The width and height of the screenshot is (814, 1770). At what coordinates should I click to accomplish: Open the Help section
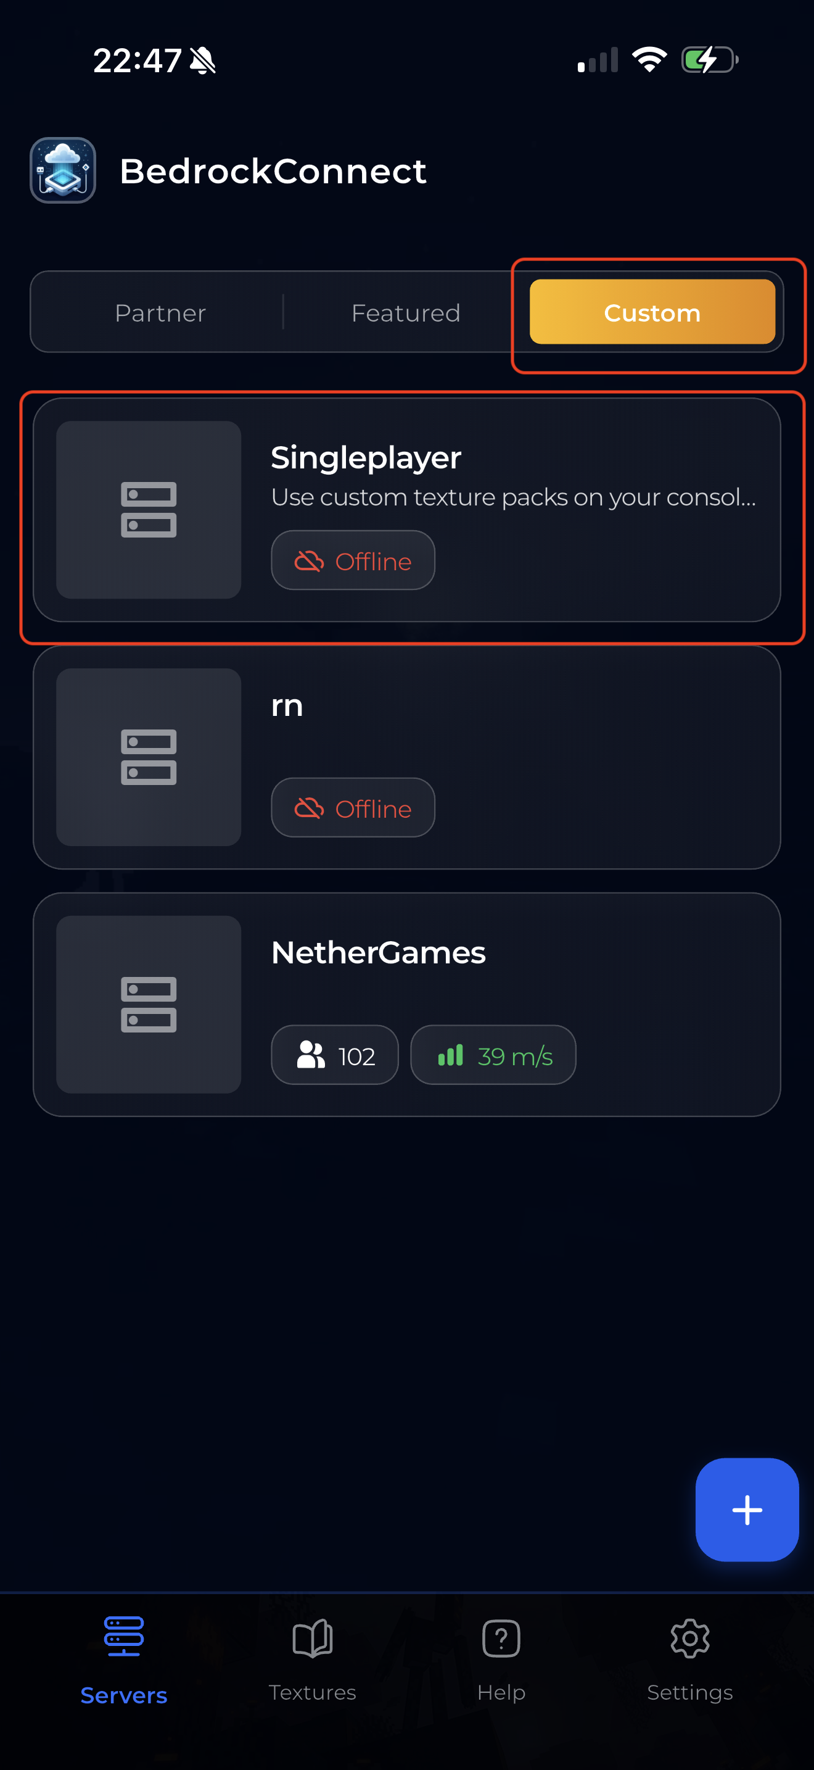pyautogui.click(x=501, y=1639)
